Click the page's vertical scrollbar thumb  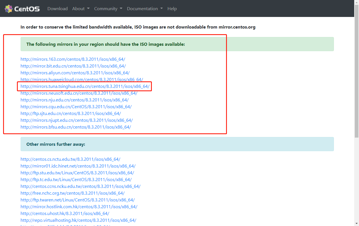356,71
